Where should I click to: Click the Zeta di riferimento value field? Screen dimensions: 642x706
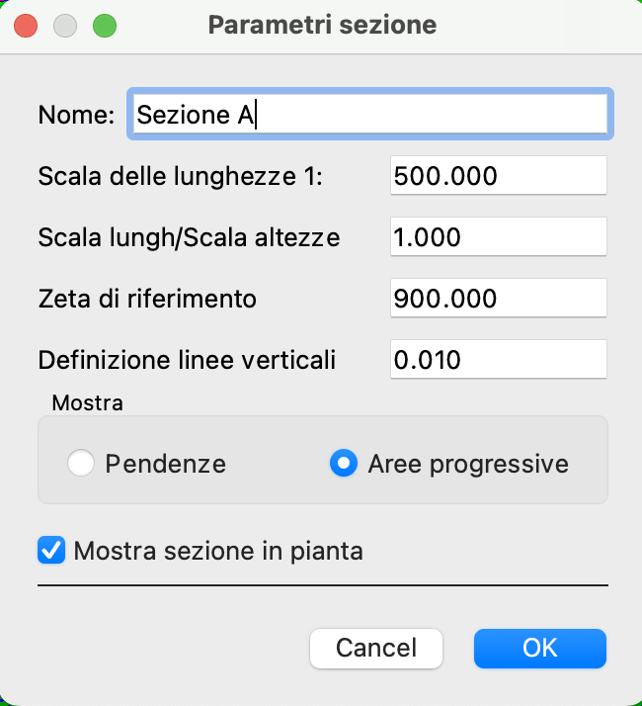tap(499, 298)
